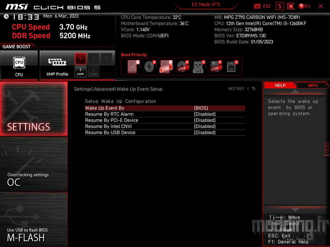The width and height of the screenshot is (330, 247).
Task: Click the network boot device icon
Action: [x=232, y=66]
